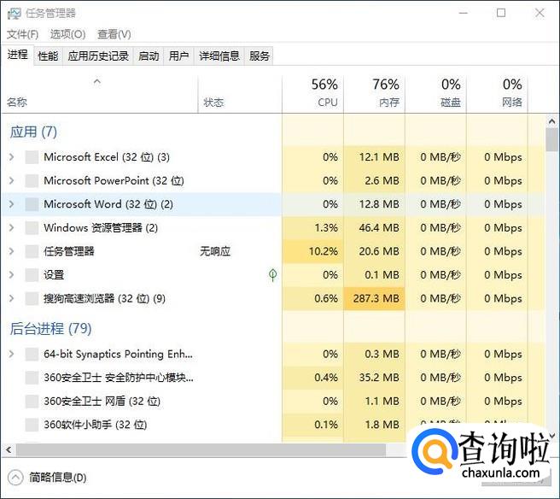Click the horizontal scrollbar at the bottom

click(x=205, y=449)
